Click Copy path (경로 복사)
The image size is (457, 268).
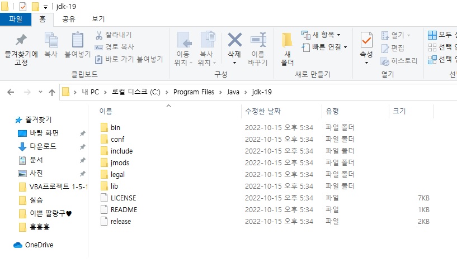114,47
